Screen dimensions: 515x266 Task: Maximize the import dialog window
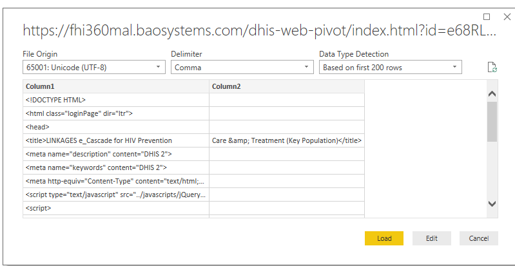click(487, 16)
